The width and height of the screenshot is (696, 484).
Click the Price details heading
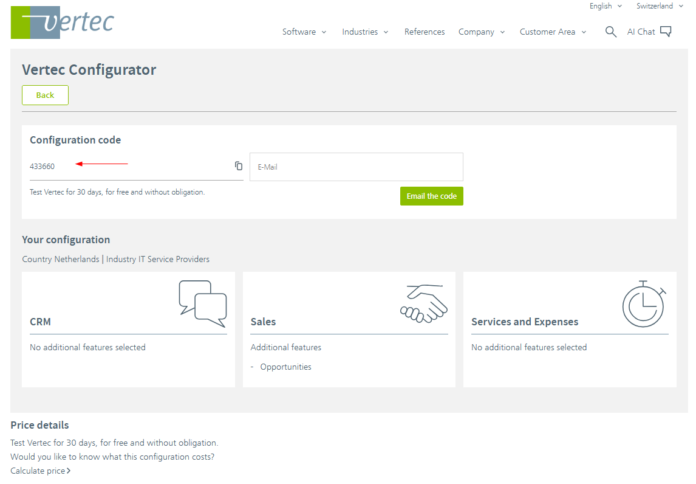[x=39, y=425]
